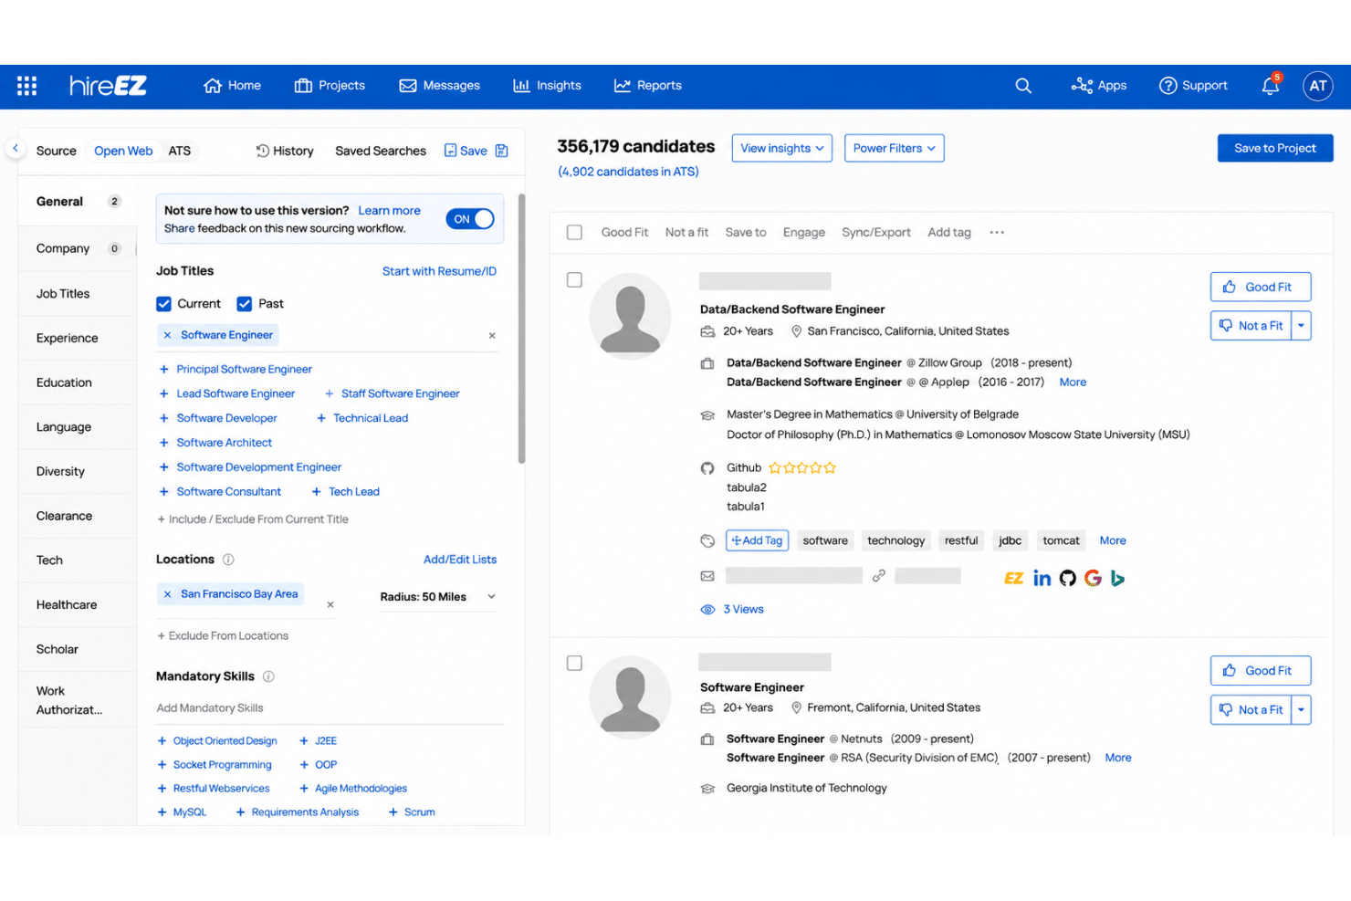Expand the View insights dropdown
This screenshot has height=901, width=1351.
[781, 148]
